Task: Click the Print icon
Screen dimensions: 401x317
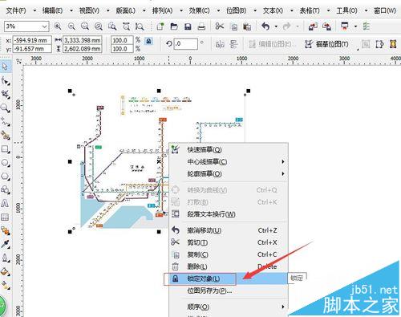Action: click(201, 26)
